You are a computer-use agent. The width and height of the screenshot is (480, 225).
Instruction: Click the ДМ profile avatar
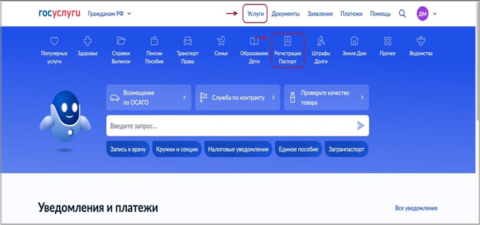click(x=422, y=14)
